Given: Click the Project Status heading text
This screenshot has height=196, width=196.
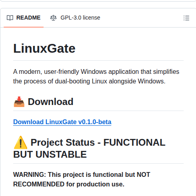Looking at the screenshot, I should click(x=89, y=148).
